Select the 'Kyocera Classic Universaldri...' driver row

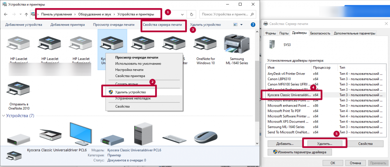point(325,95)
